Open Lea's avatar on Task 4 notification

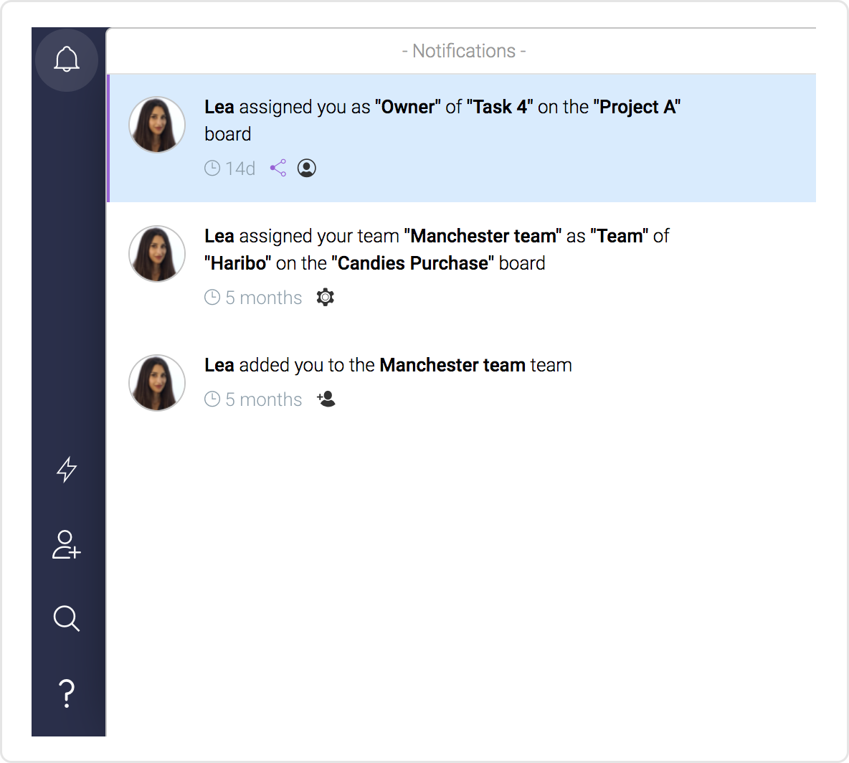tap(157, 125)
